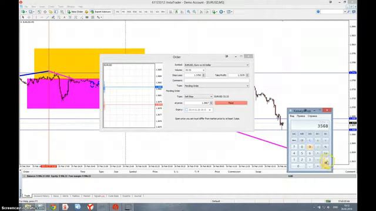Open Google Chrome from the taskbar
Screen dimensions: 376x211
53,207
